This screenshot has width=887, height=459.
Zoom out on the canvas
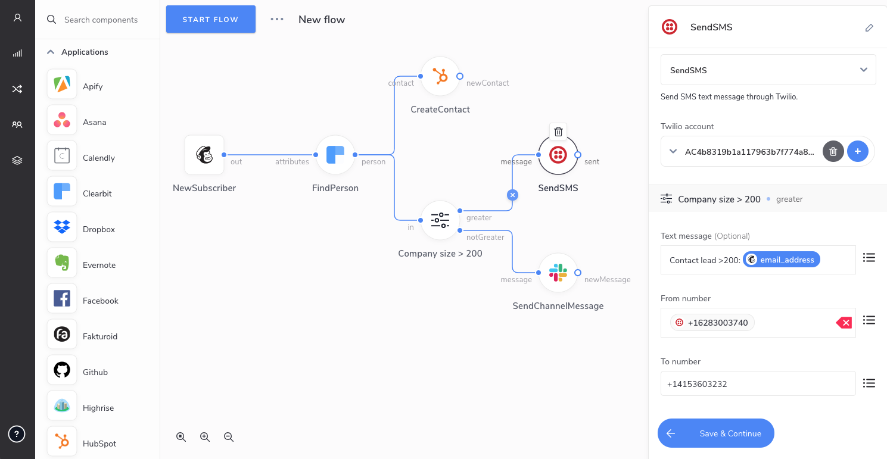pos(229,437)
